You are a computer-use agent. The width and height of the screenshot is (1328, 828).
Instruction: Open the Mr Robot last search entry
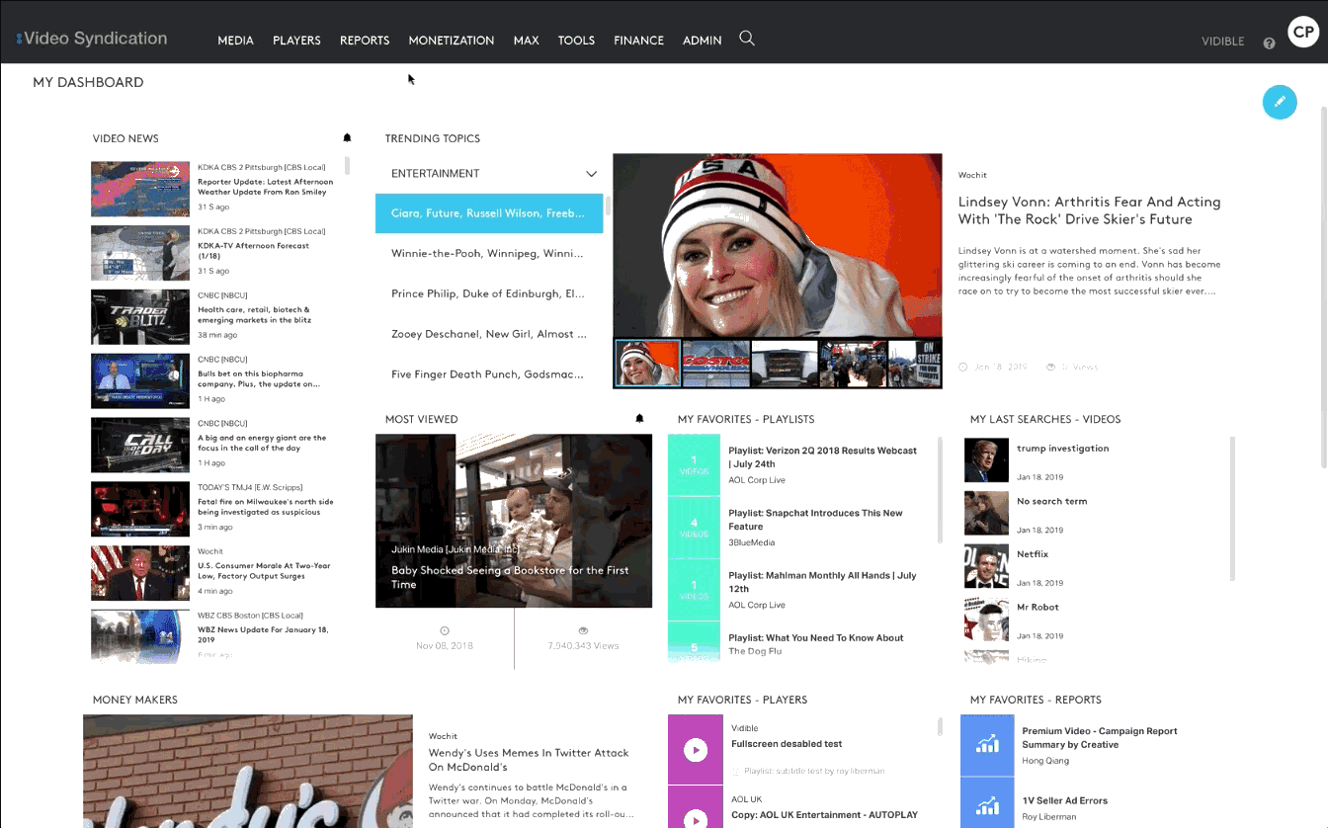[1037, 608]
